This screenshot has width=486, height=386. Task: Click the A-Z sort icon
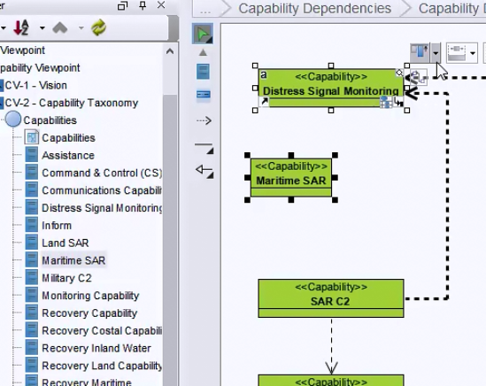coord(21,27)
